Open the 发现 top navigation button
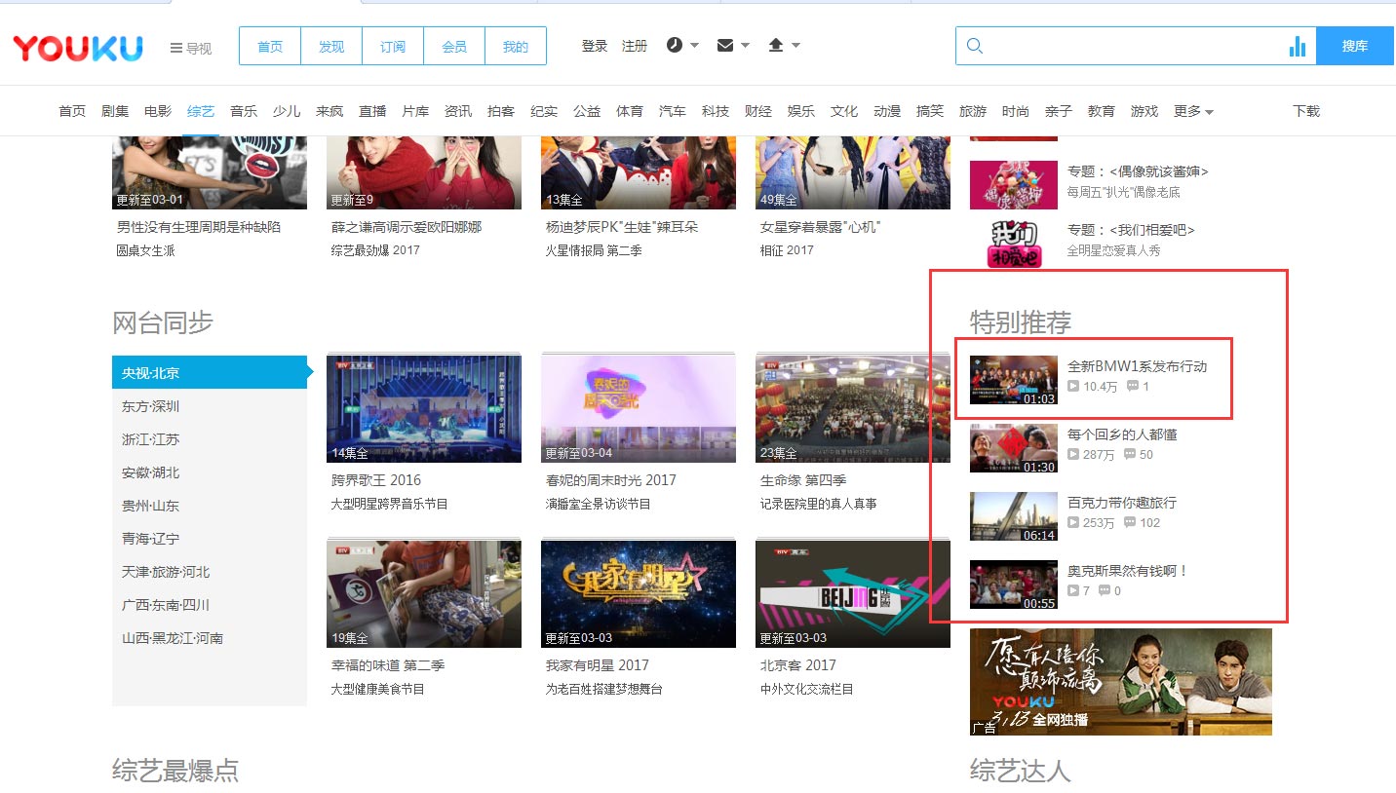This screenshot has width=1396, height=793. pos(331,47)
